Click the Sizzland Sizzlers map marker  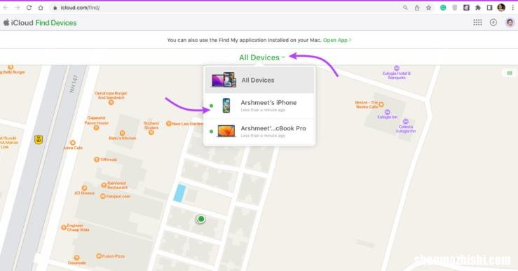(151, 132)
